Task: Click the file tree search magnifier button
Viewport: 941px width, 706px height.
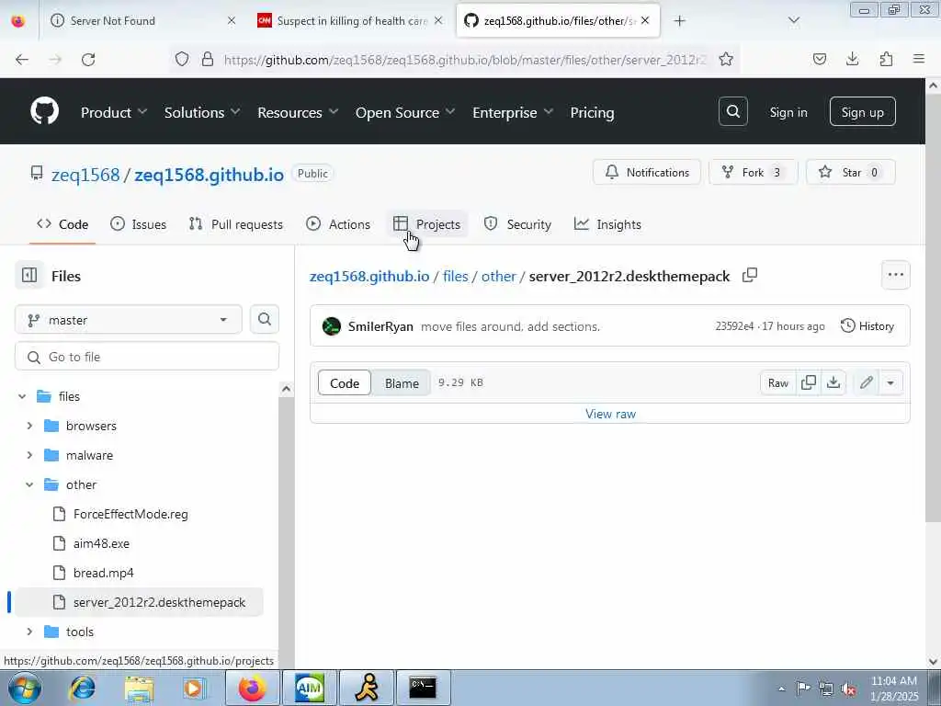Action: pos(265,319)
